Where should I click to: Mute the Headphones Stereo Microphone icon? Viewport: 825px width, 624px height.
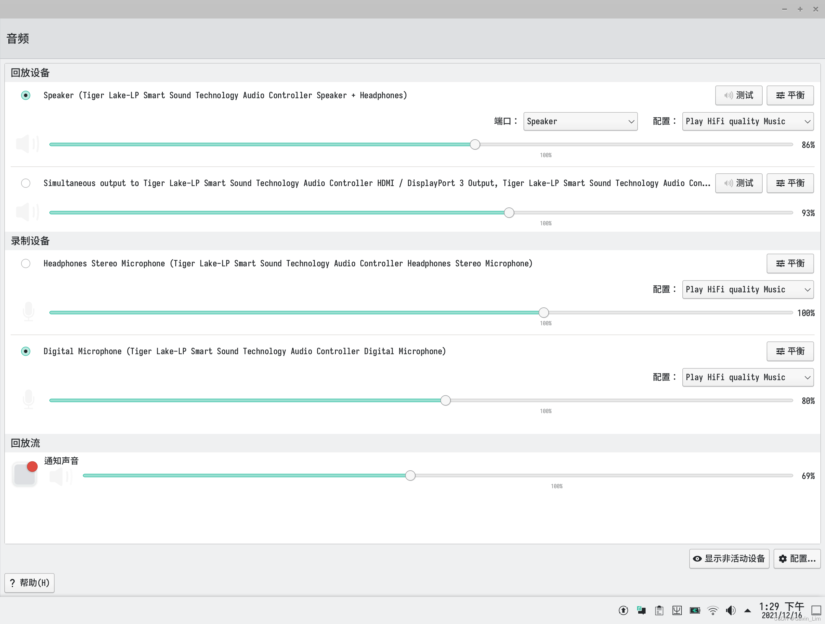28,312
